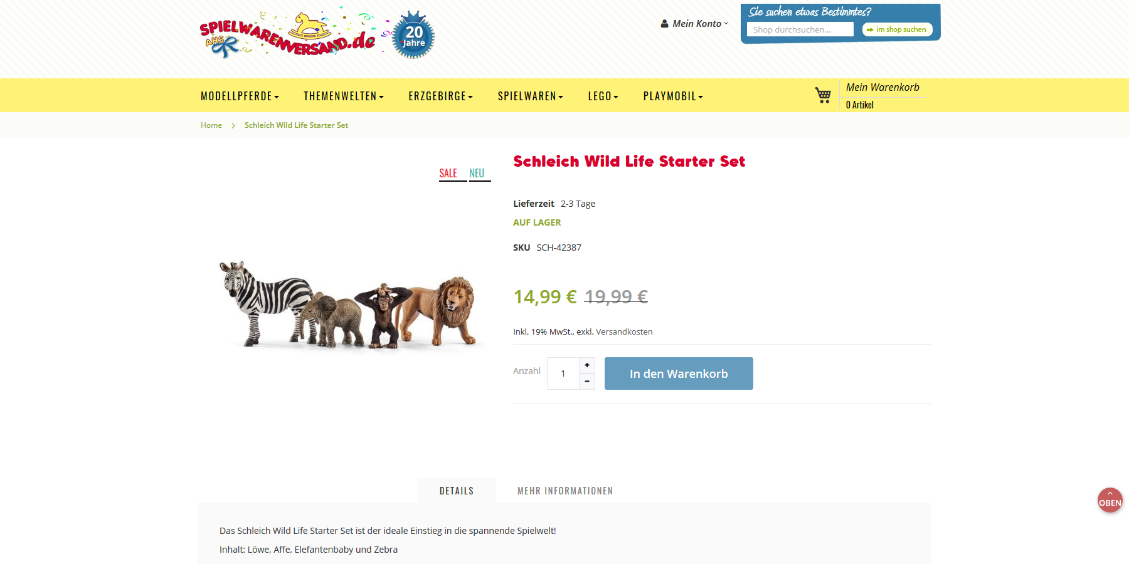
Task: Add product with In den Warenkorb
Action: (679, 373)
